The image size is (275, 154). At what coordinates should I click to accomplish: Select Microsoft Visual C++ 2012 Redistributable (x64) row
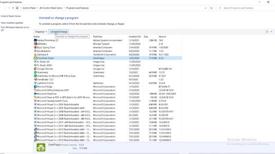pos(107,130)
